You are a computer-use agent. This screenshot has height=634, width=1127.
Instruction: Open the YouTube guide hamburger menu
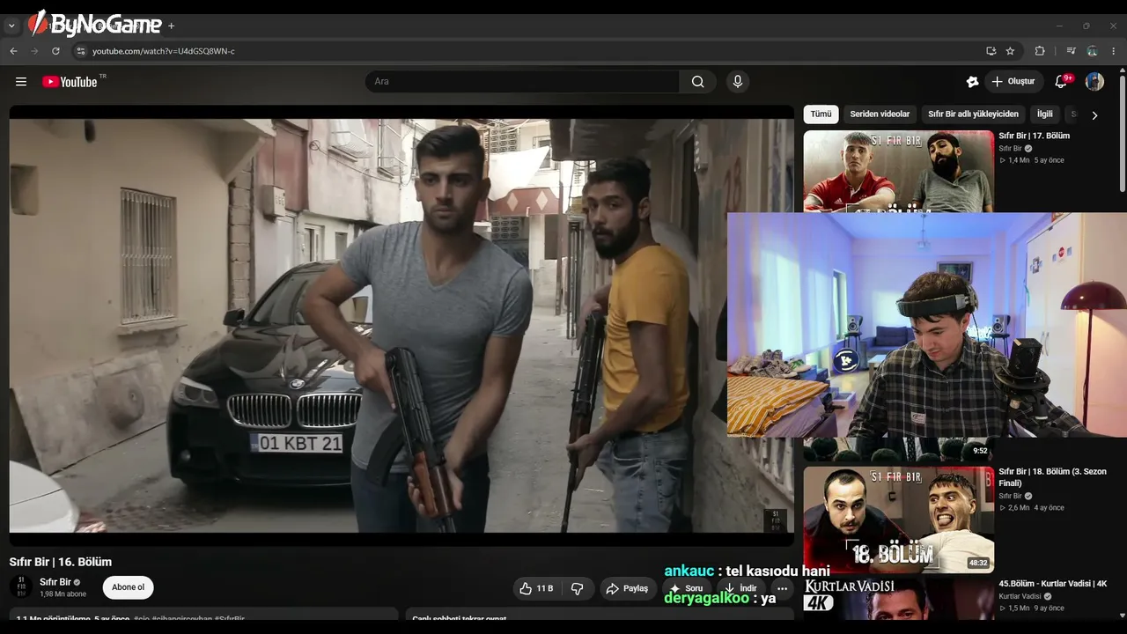point(21,82)
